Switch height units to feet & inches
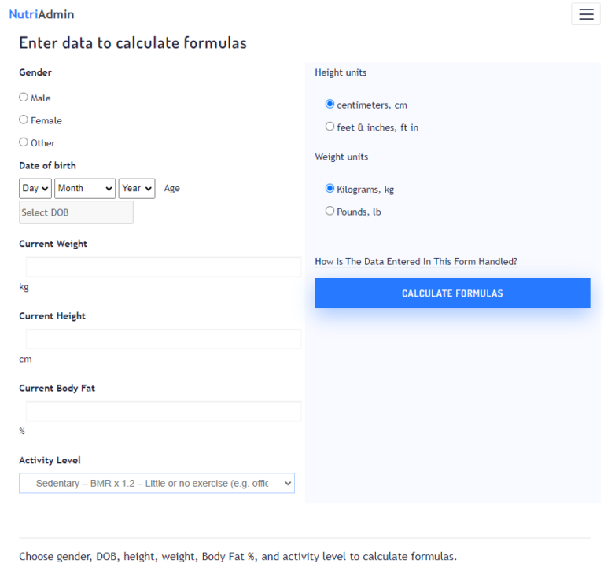 click(330, 127)
